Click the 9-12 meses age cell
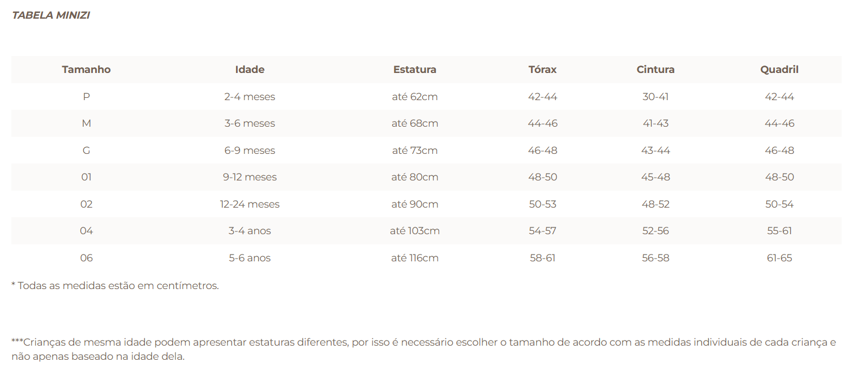The width and height of the screenshot is (849, 366). [x=250, y=177]
